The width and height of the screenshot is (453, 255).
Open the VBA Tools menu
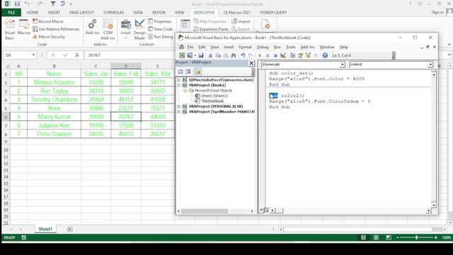[290, 47]
